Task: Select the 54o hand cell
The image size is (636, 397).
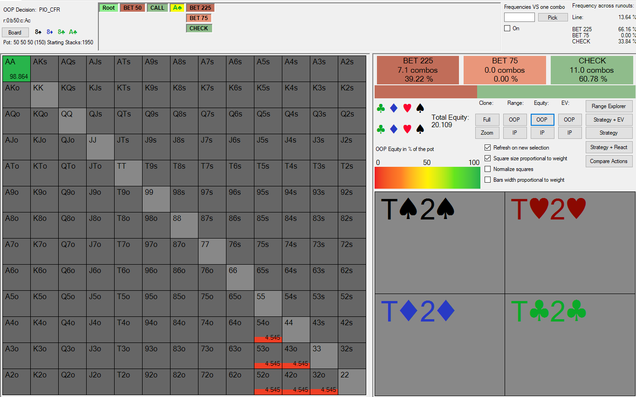Action: [268, 329]
